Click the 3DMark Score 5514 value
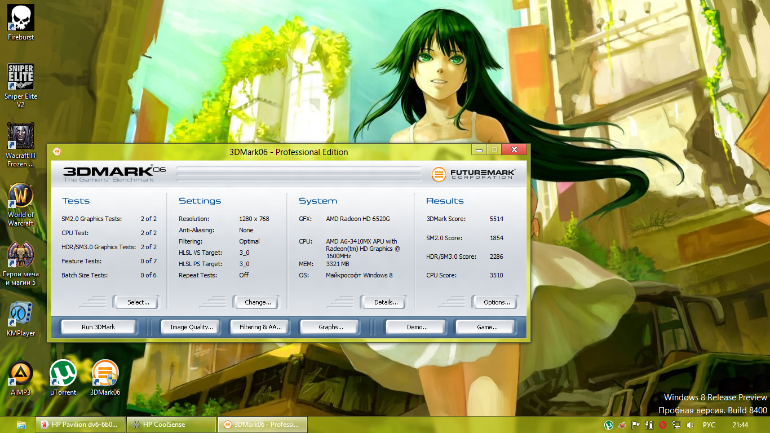The height and width of the screenshot is (433, 770). [x=497, y=219]
